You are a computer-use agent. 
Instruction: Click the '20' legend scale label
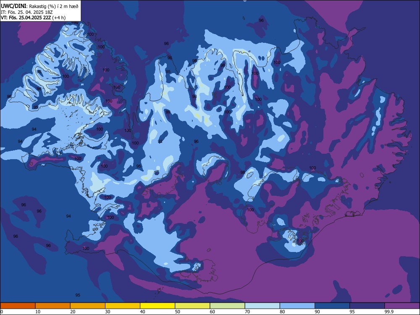pos(73,312)
